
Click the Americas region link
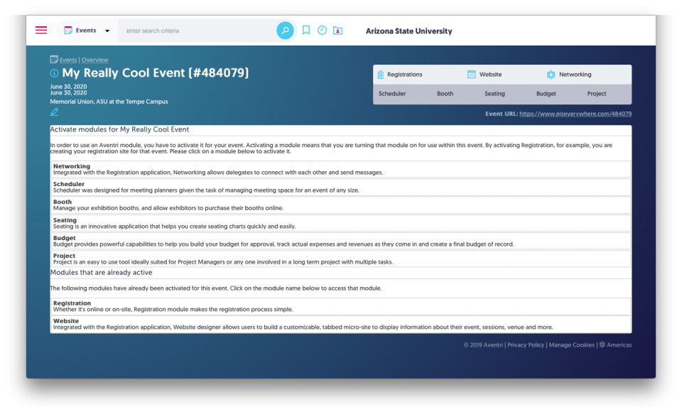click(x=619, y=344)
